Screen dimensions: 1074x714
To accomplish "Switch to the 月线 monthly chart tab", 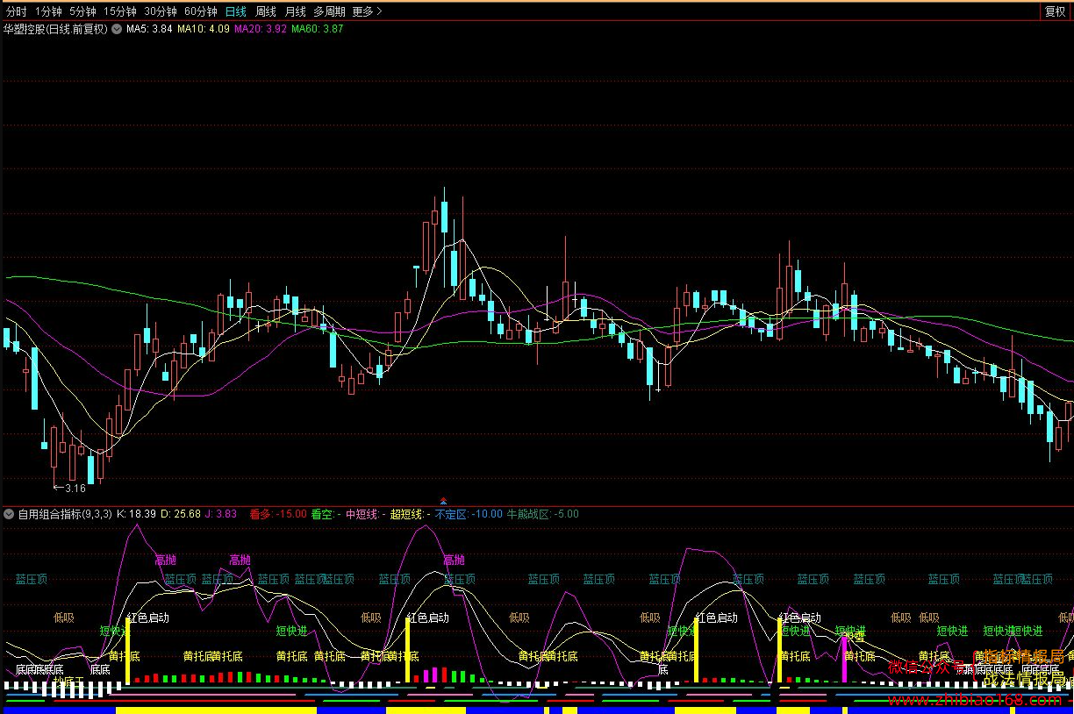I will point(295,11).
